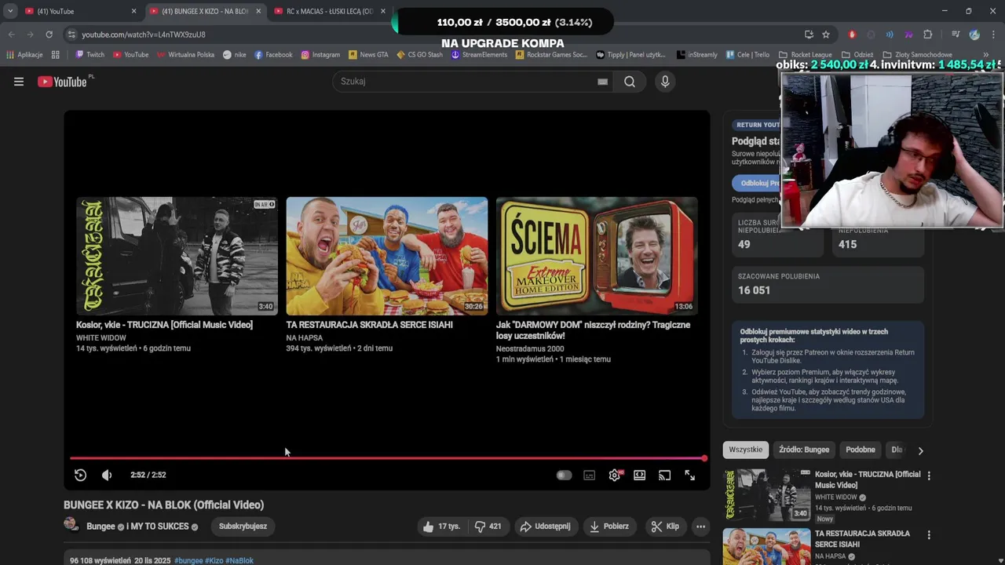The height and width of the screenshot is (565, 1005).
Task: Open the #NaBlok hashtag link
Action: pos(239,560)
